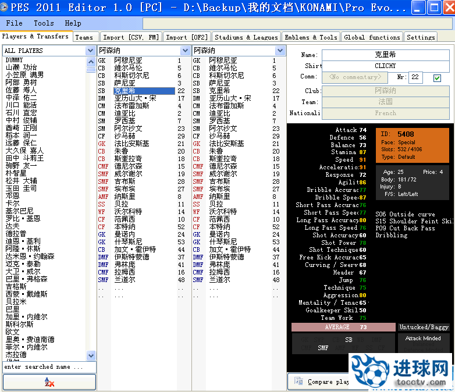Click the Shirt name field CLICHY
The height and width of the screenshot is (392, 455).
[385, 66]
